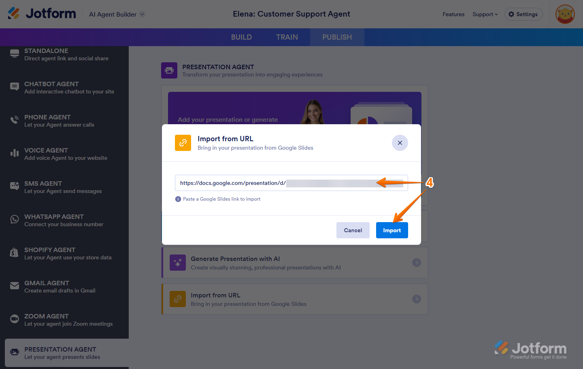This screenshot has width=583, height=369.
Task: Switch to the TRAIN tab
Action: click(x=287, y=37)
